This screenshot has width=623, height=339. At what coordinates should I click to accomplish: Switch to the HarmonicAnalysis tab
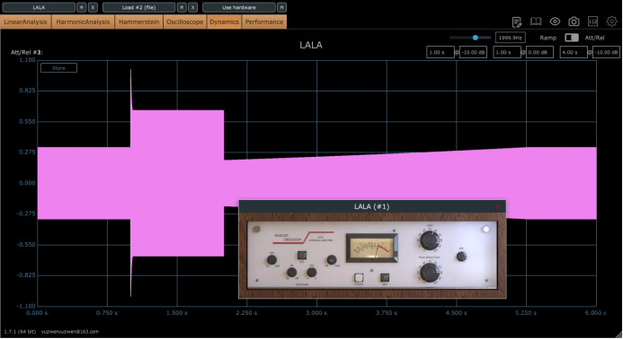point(83,22)
